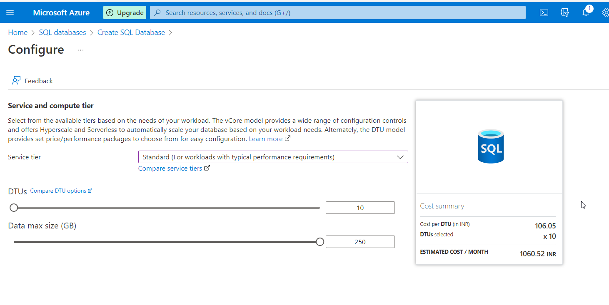Go to Home breadcrumb
This screenshot has height=305, width=609.
[17, 32]
